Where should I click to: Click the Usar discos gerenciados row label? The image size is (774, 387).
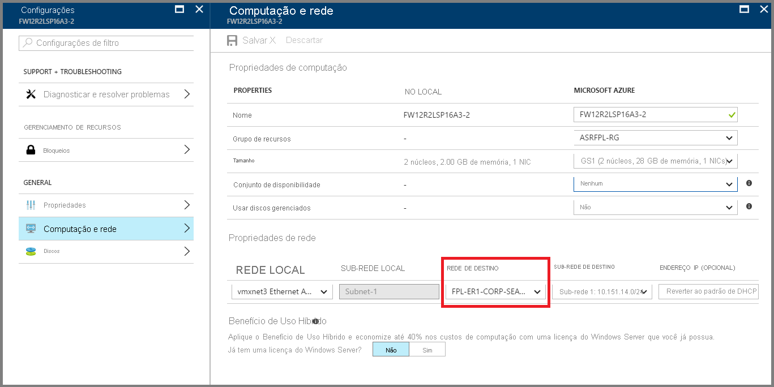pos(272,208)
